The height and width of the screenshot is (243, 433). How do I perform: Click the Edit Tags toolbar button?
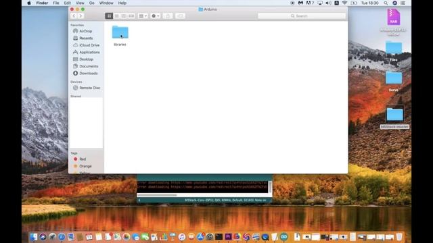click(180, 16)
